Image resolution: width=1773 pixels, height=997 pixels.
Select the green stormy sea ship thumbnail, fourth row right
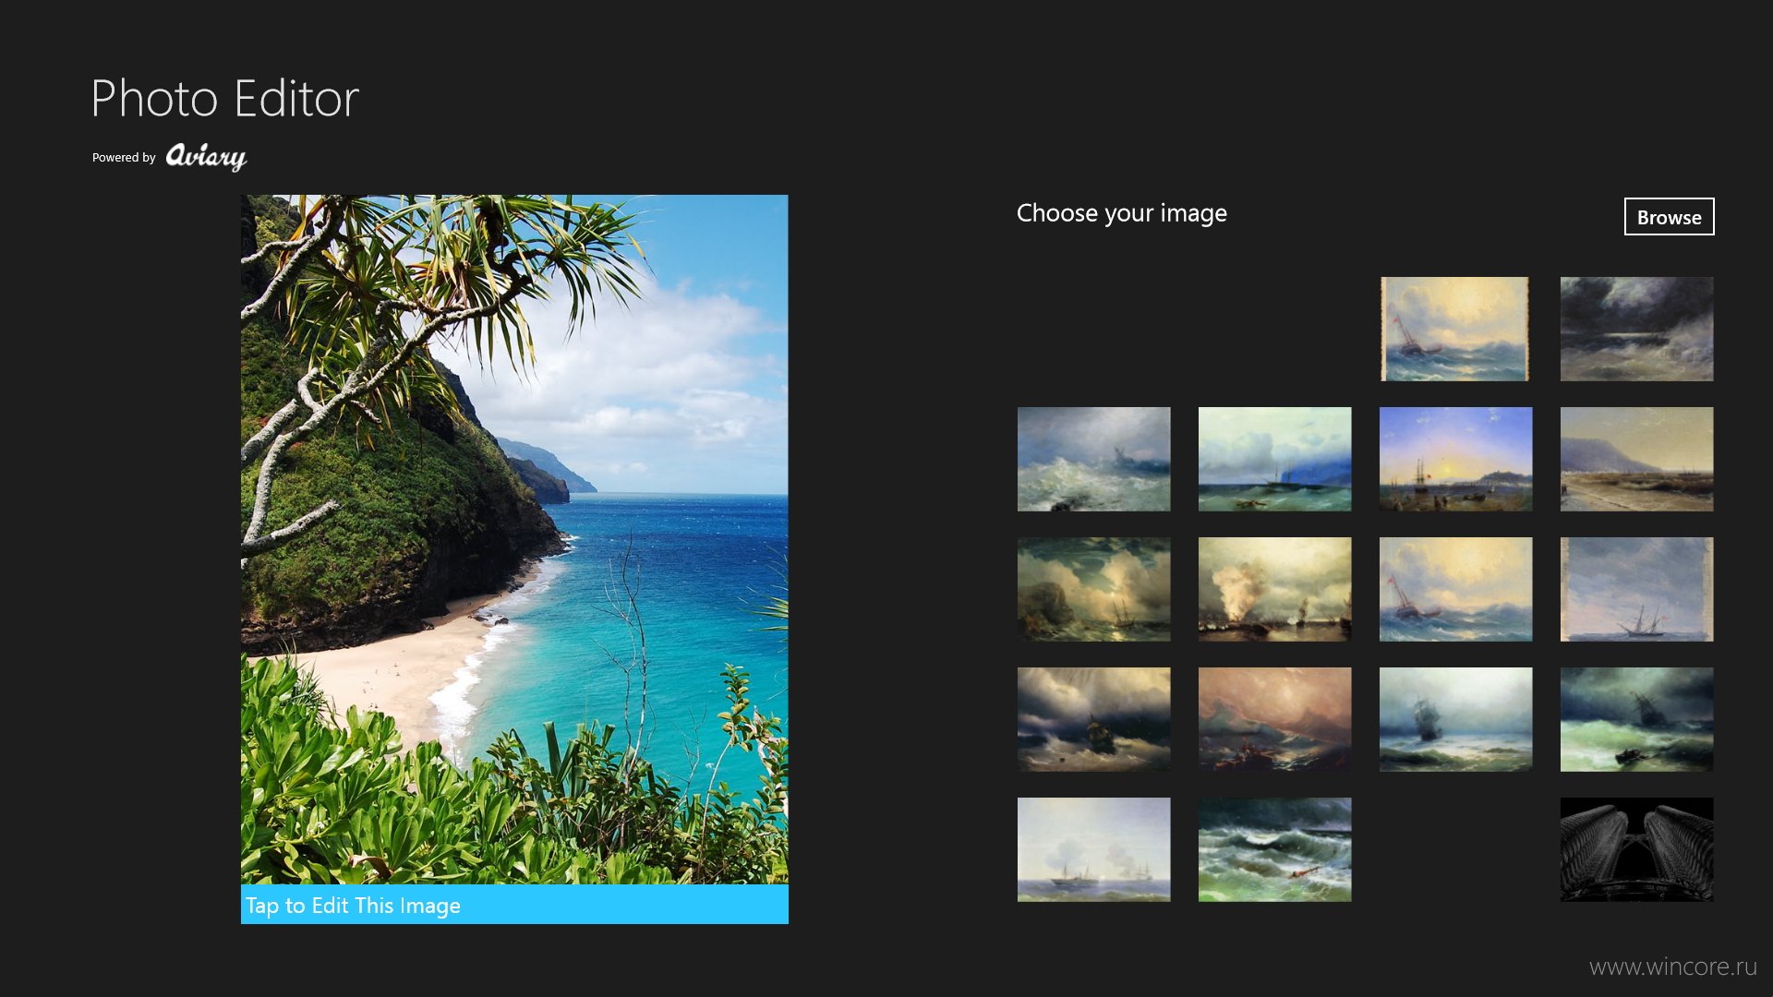1636,719
